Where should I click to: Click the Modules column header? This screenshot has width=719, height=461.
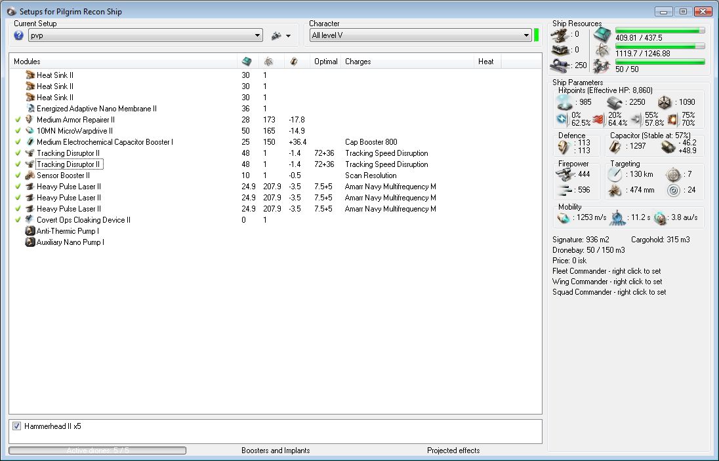(x=27, y=62)
